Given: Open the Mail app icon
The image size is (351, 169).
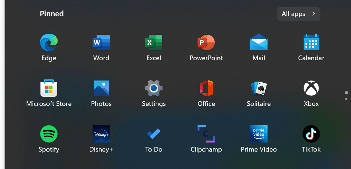Looking at the screenshot, I should 259,42.
